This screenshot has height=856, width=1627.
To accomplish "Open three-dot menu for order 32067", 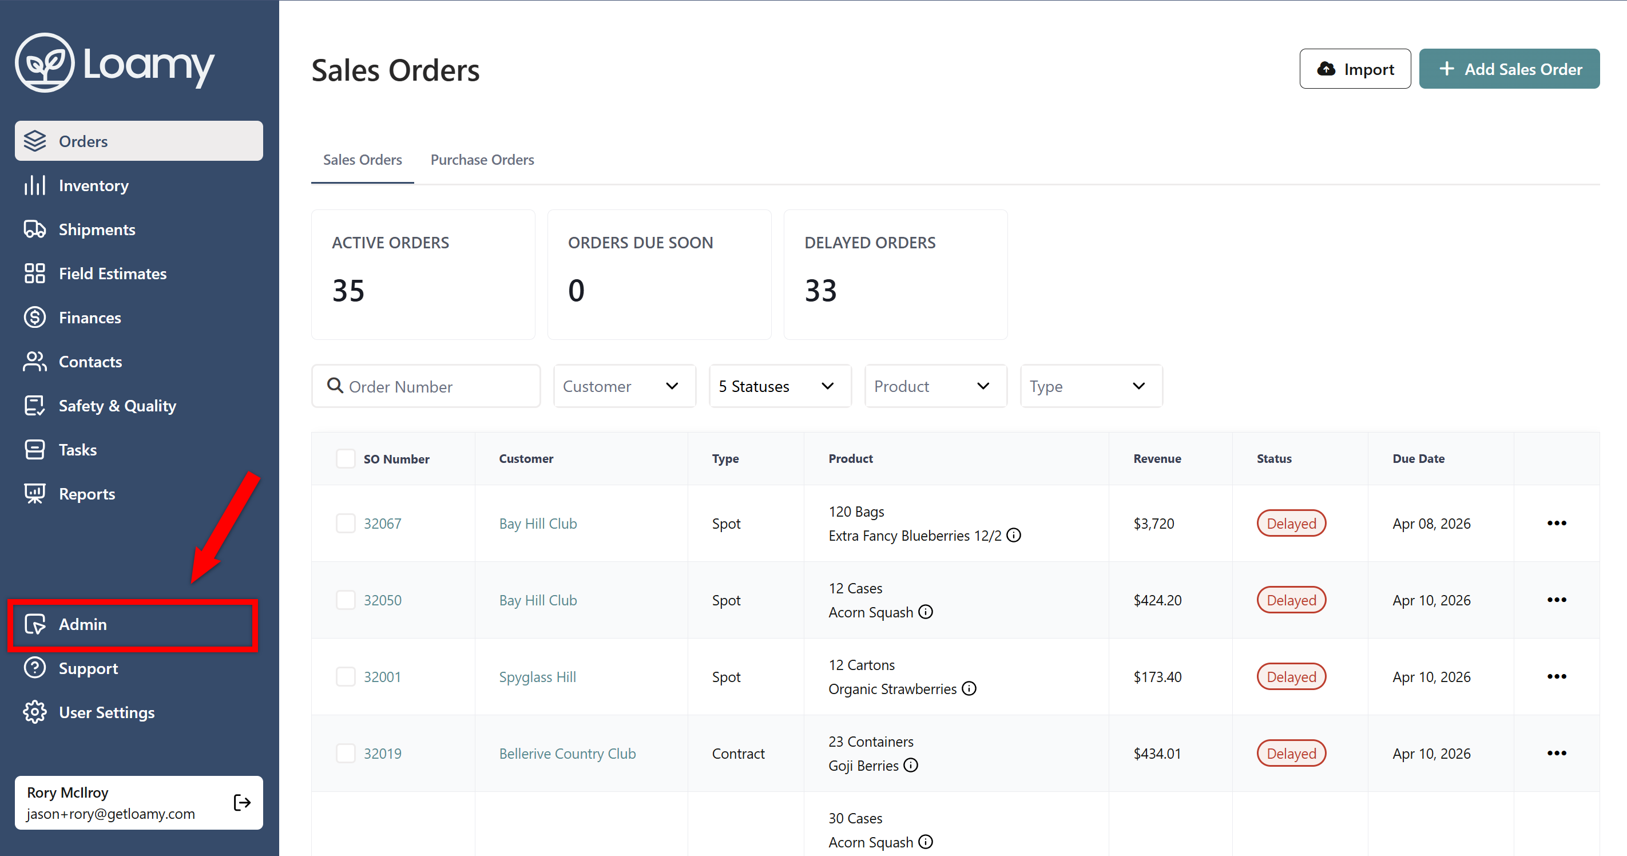I will 1556,523.
